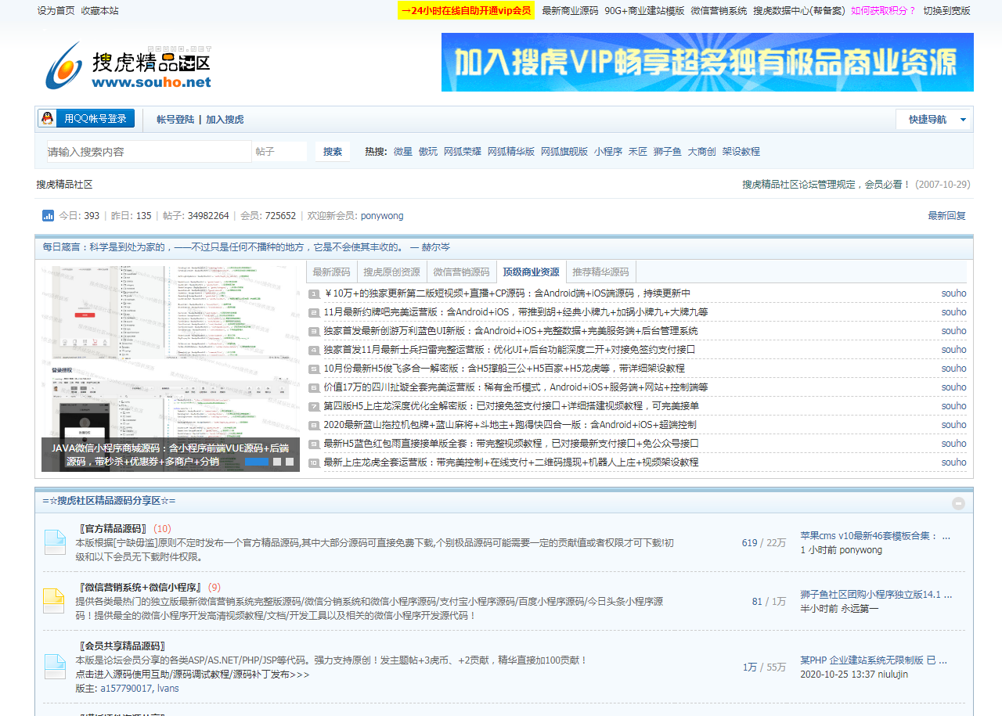
Task: Switch slideshow to the second slide dot
Action: (x=276, y=462)
